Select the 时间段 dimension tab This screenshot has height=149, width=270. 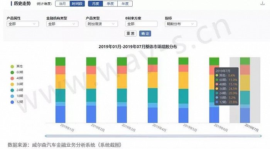click(x=77, y=3)
